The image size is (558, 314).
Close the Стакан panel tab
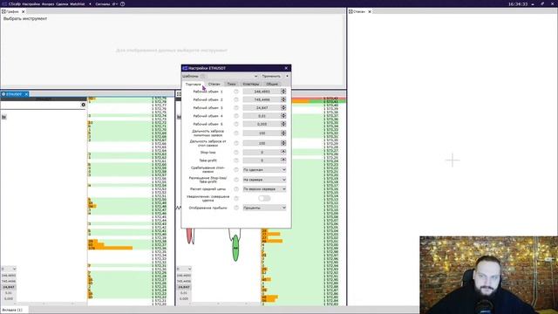coord(370,11)
